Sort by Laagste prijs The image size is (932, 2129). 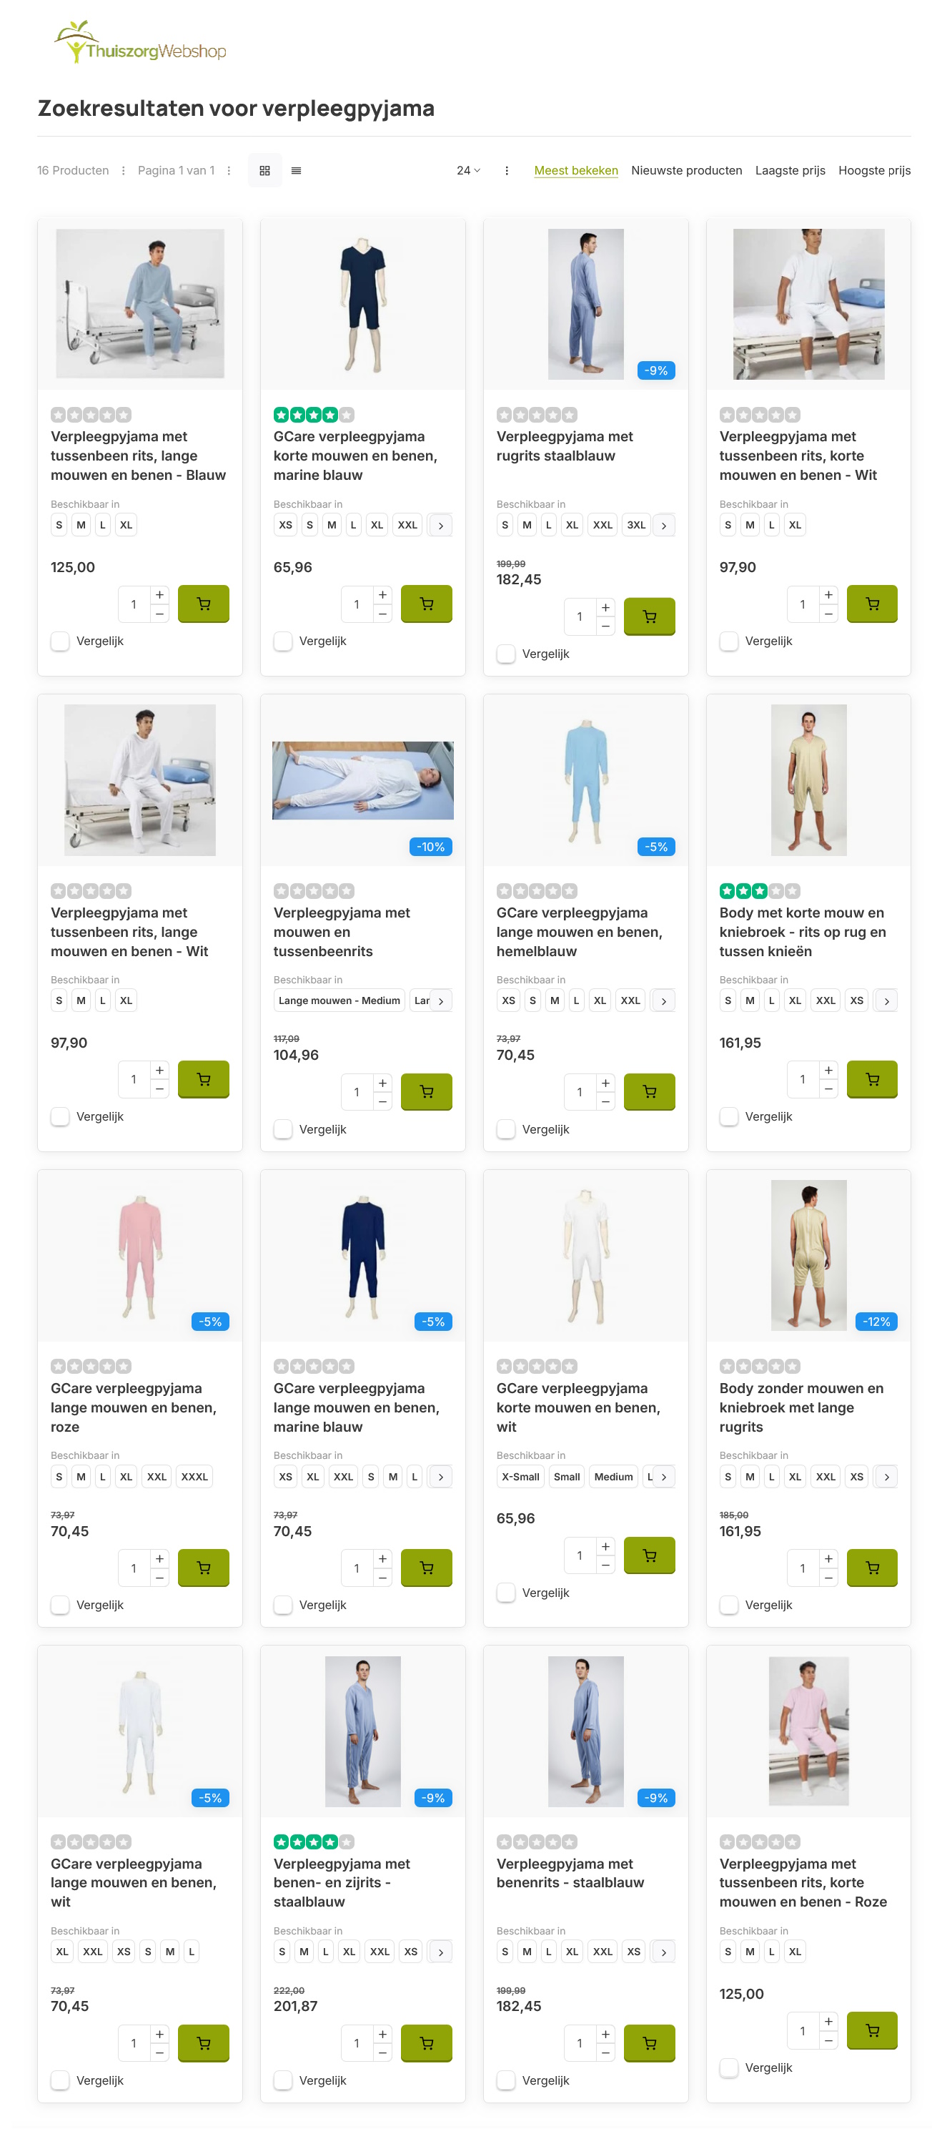[x=790, y=170]
